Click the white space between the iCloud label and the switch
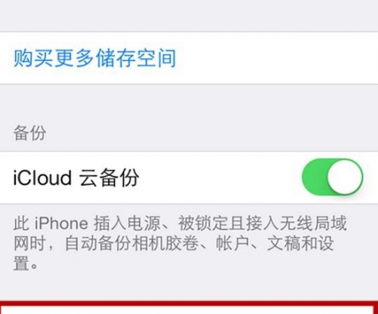Viewport: 378px width, 314px height. (x=219, y=177)
